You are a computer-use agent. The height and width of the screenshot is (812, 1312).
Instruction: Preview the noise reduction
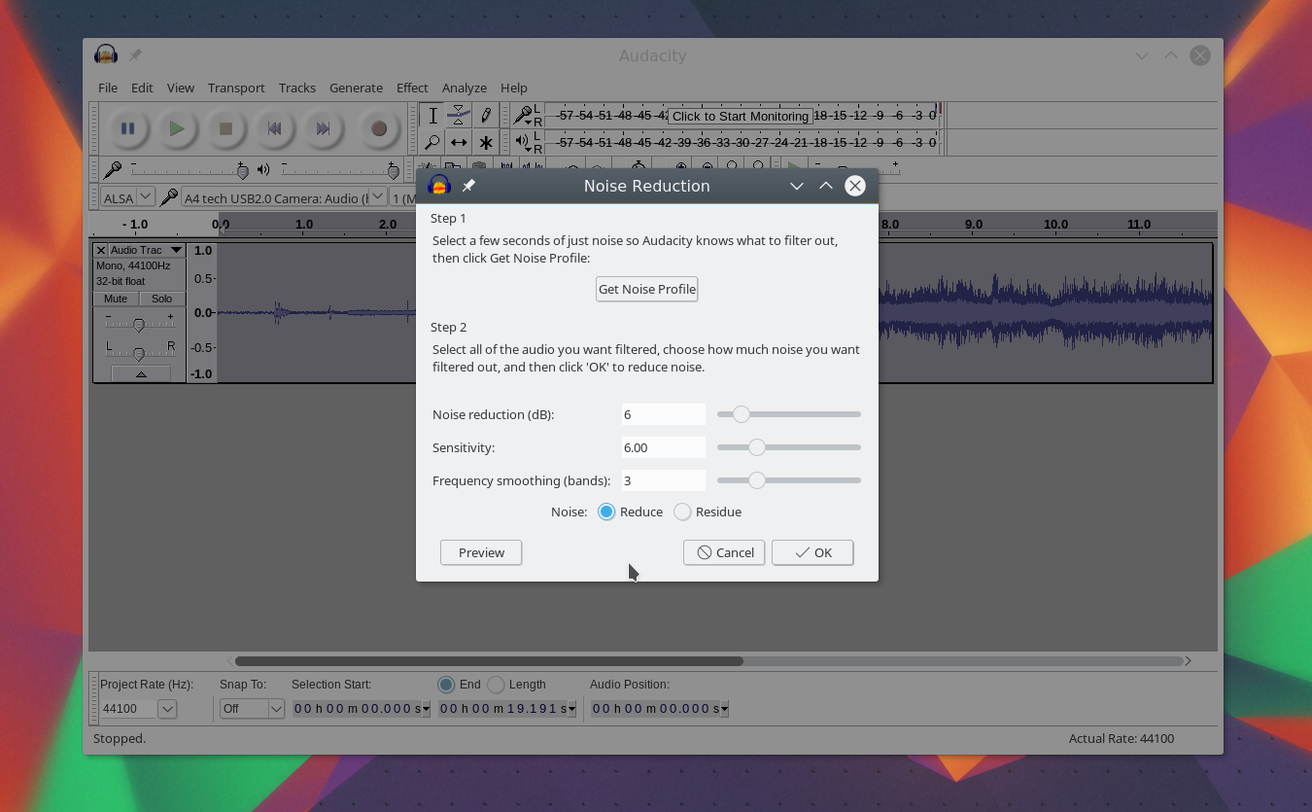(x=481, y=552)
